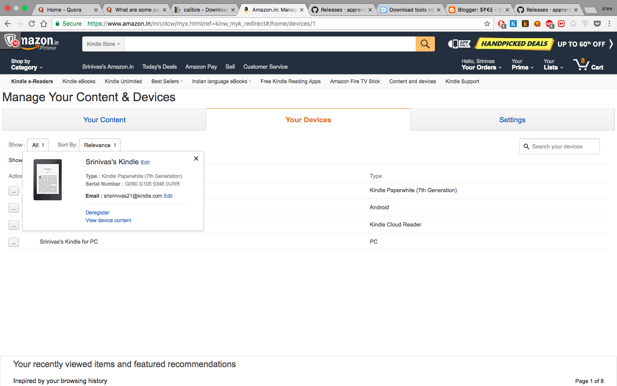
Task: Open the Show: All dropdown
Action: tap(38, 145)
